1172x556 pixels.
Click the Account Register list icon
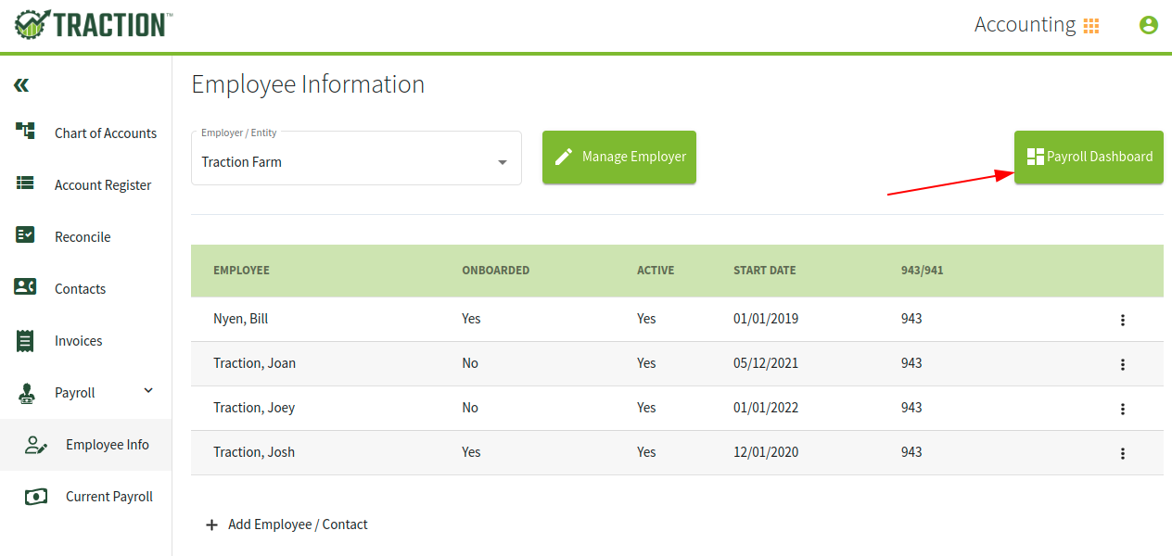(26, 184)
